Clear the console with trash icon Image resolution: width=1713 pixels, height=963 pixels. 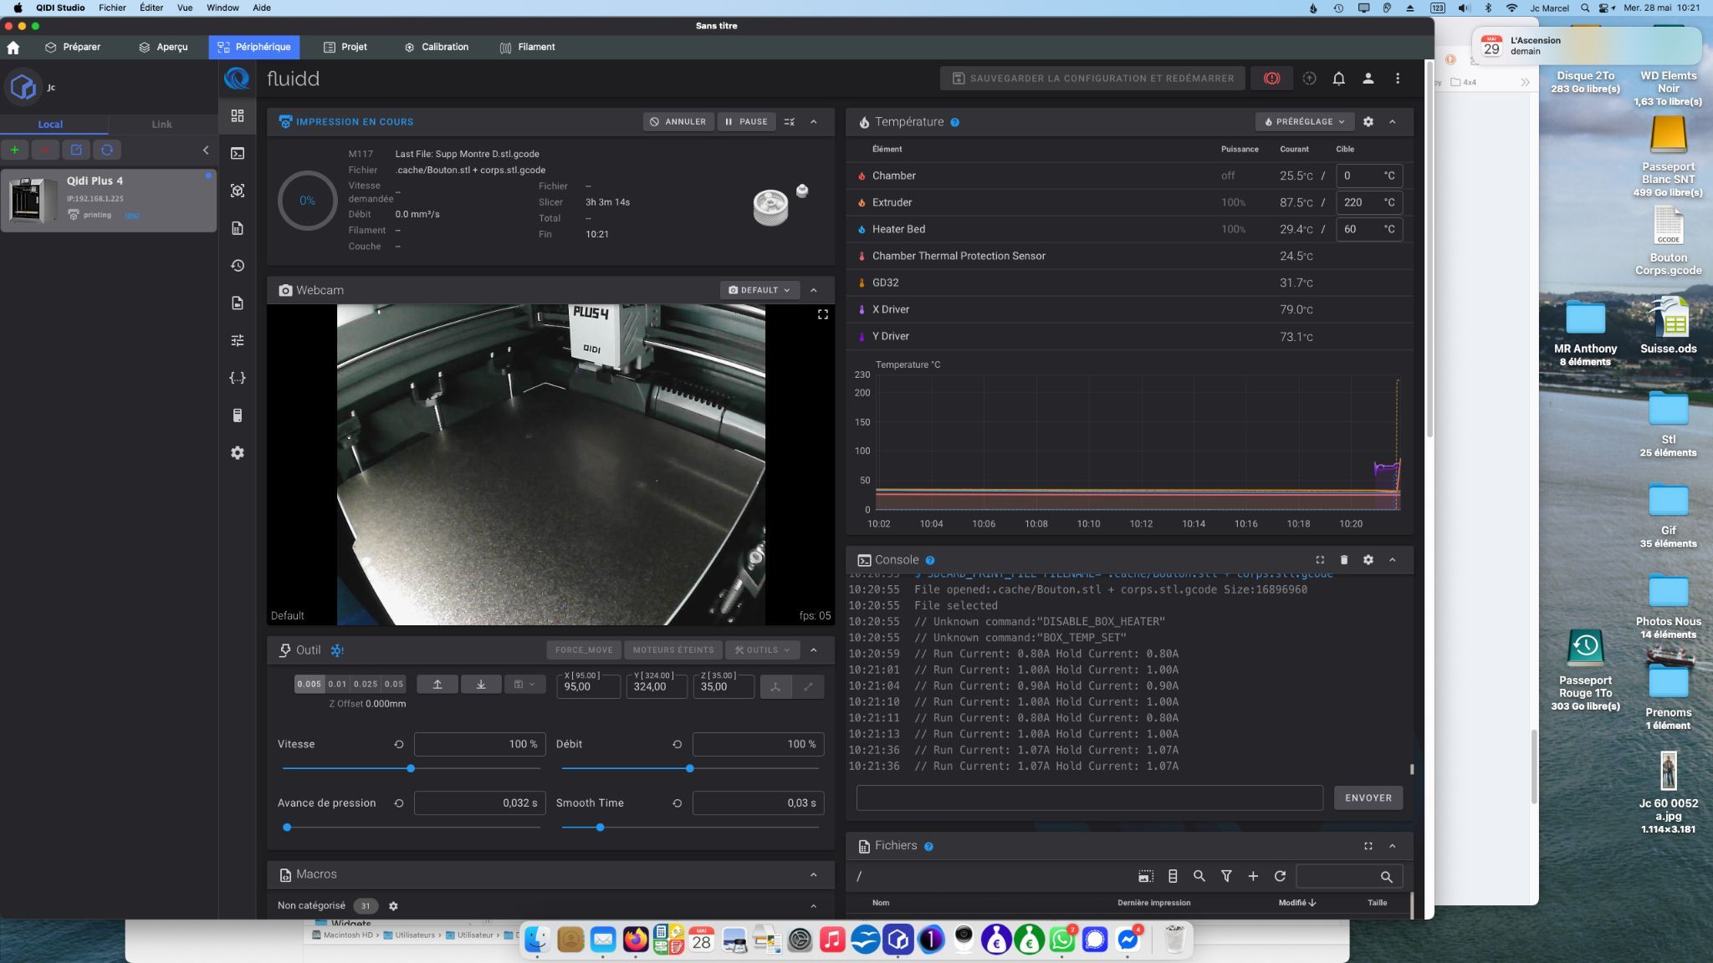pos(1344,560)
